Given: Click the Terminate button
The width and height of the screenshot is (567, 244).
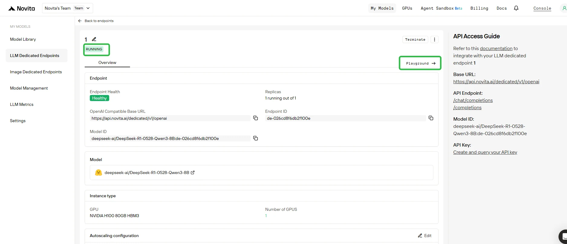Looking at the screenshot, I should [x=415, y=40].
